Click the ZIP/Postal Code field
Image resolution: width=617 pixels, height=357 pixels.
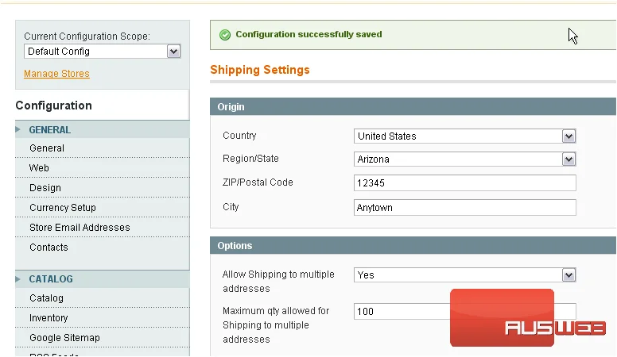464,183
